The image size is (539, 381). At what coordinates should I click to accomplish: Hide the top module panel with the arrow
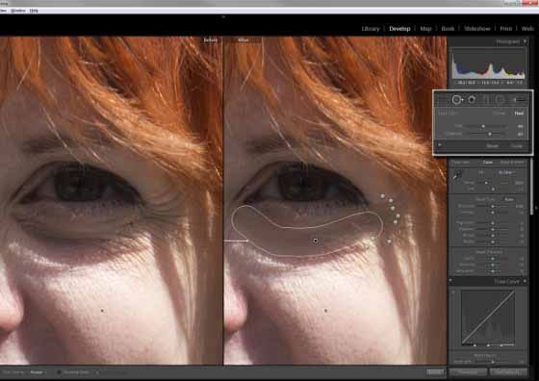pos(223,16)
